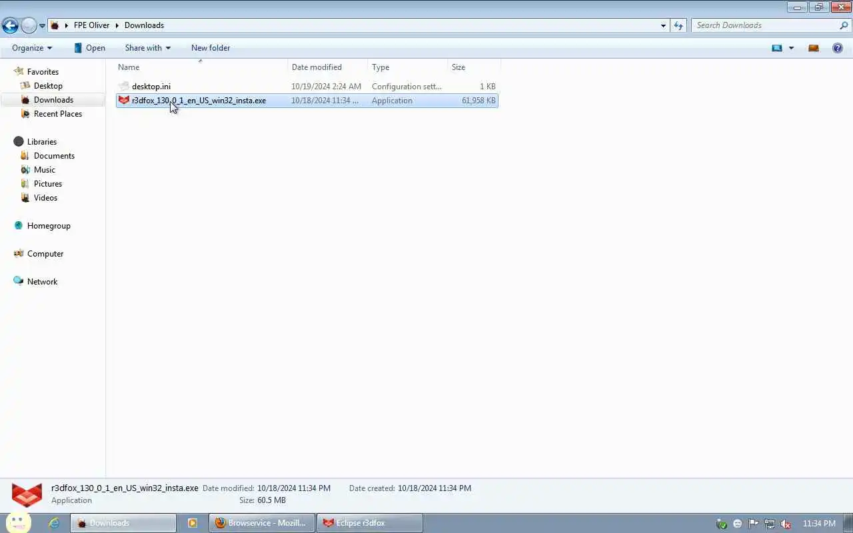Image resolution: width=853 pixels, height=533 pixels.
Task: Expand the Favorites group
Action: (x=43, y=72)
